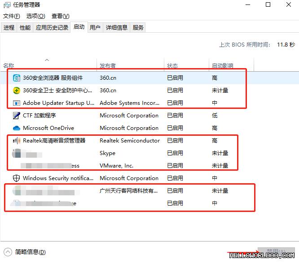Minimize the Task Manager window
299x263 pixels.
(248, 5)
